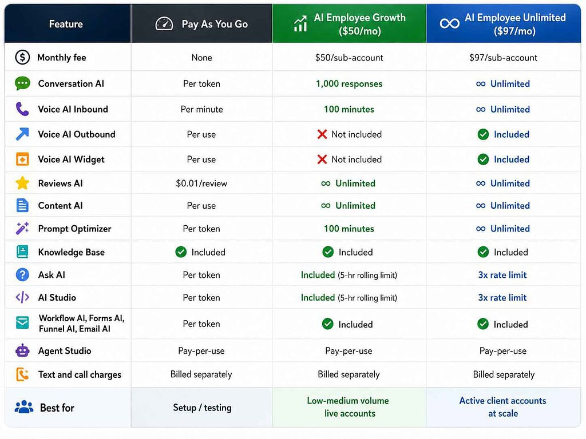Click the envelope Workflow AI icon

[22, 323]
